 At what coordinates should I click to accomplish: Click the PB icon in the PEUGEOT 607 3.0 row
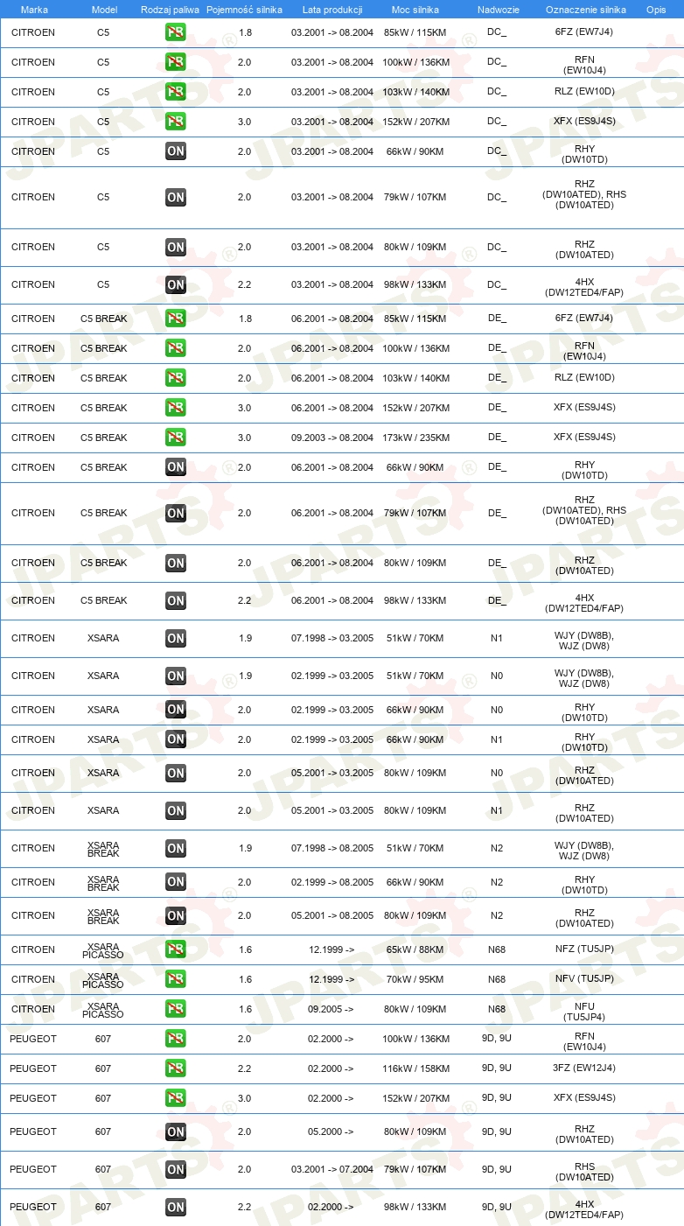coord(176,1098)
